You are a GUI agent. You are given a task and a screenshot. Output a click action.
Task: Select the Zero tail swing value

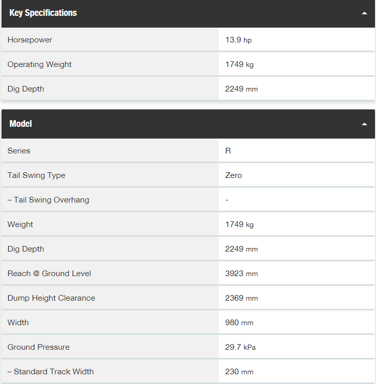(x=233, y=175)
